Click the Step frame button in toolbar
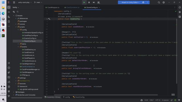The height and width of the screenshot is (102, 182). [94, 3]
